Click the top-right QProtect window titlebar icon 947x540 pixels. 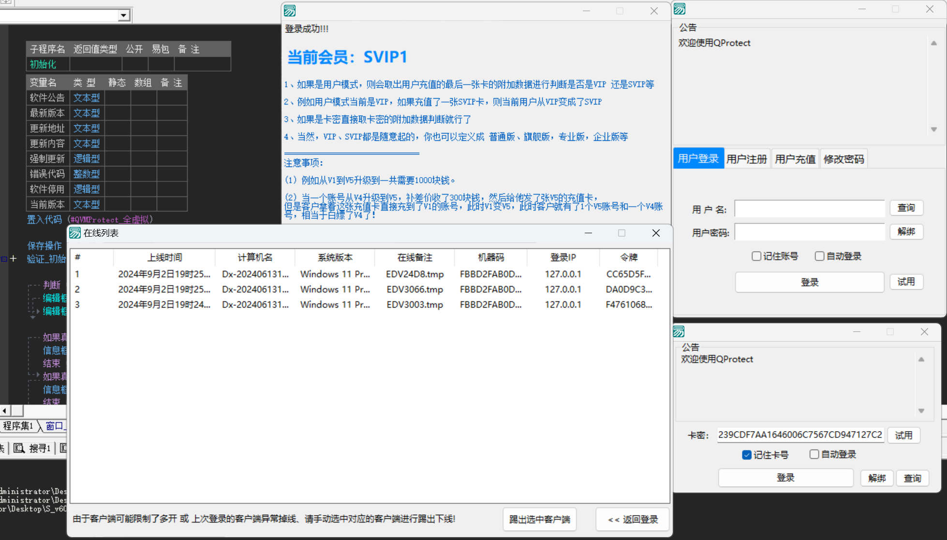[679, 9]
